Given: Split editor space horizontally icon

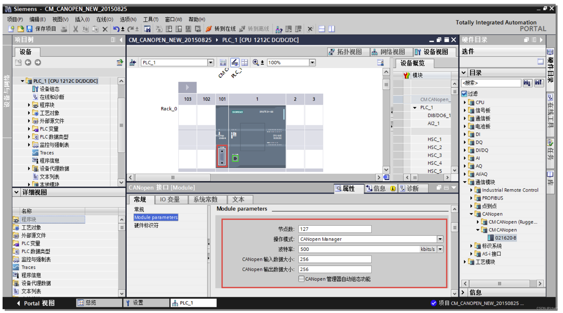Looking at the screenshot, I should 322,29.
